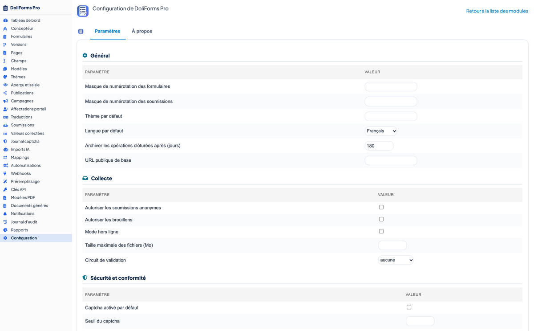This screenshot has width=534, height=331.
Task: Switch to the Paramètres tab
Action: pyautogui.click(x=108, y=32)
